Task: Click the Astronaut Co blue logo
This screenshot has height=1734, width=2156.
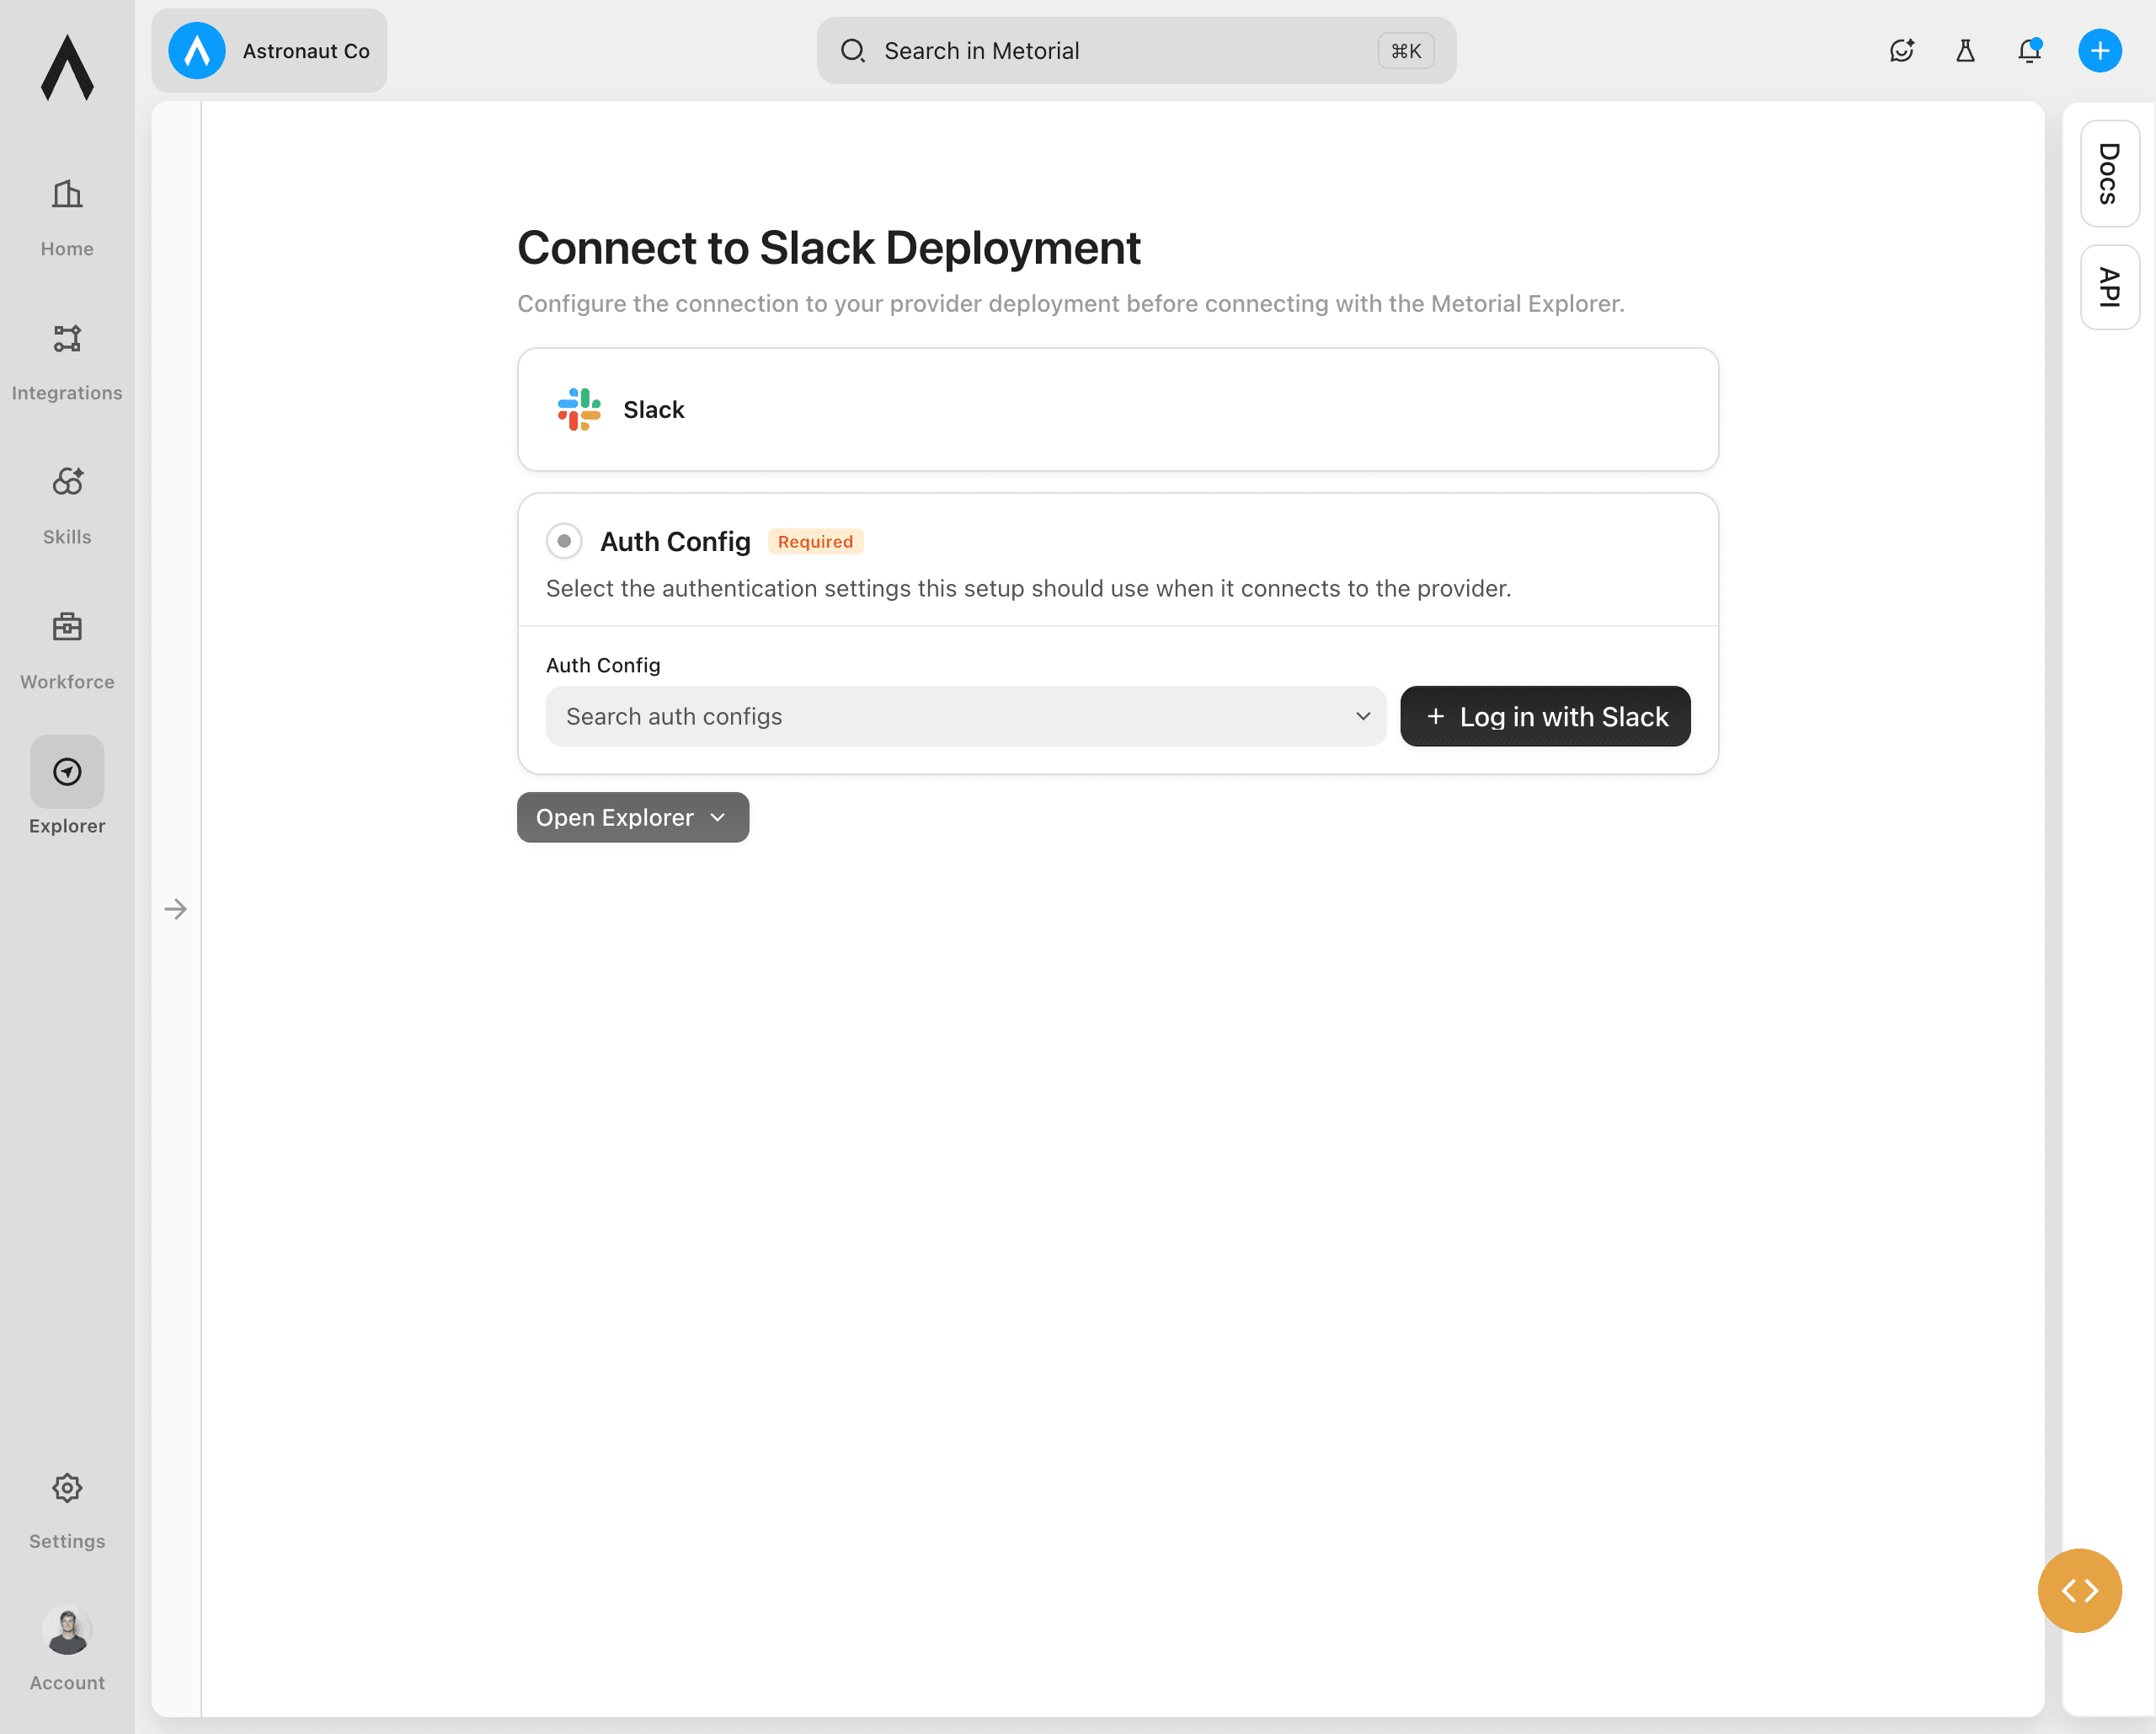Action: click(197, 51)
